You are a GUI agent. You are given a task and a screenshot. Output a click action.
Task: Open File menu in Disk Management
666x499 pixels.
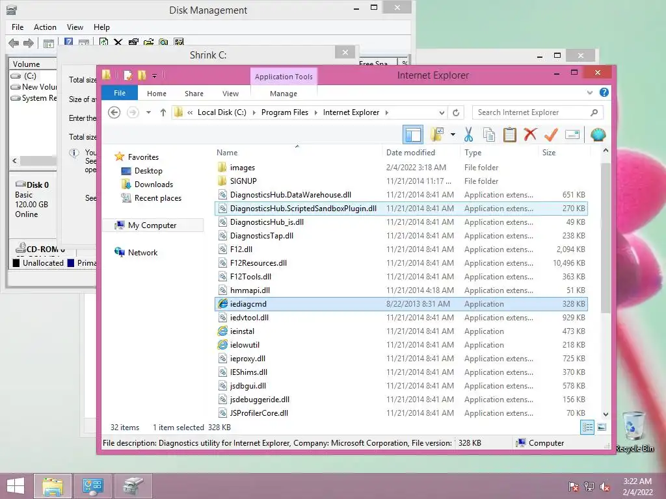(x=18, y=27)
